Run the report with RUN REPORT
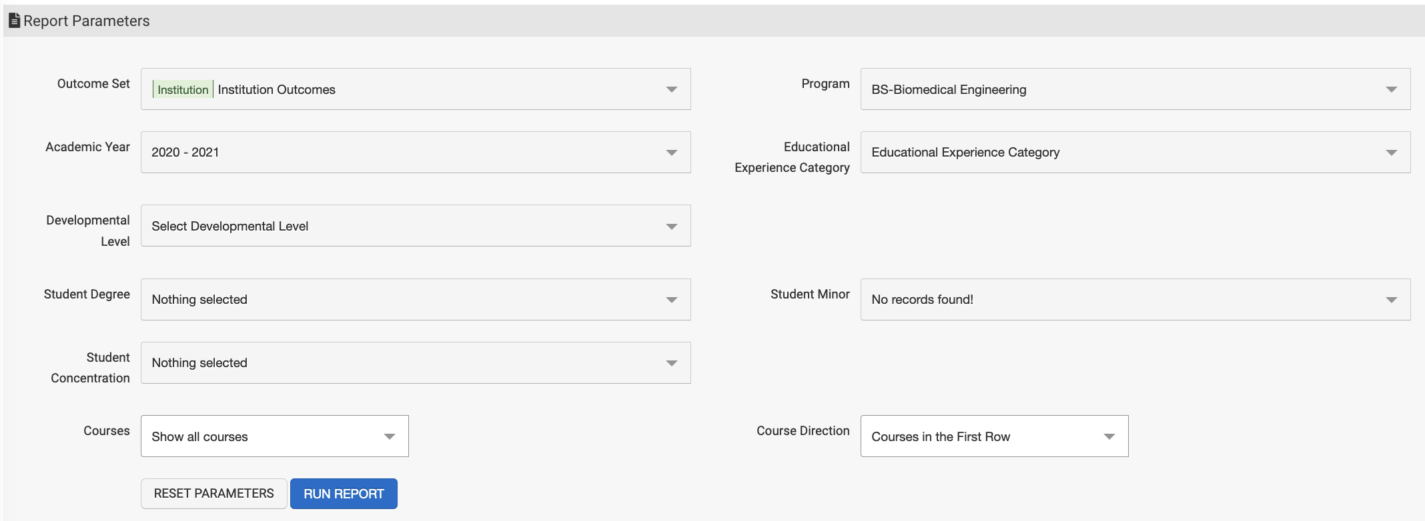Image resolution: width=1425 pixels, height=521 pixels. point(344,494)
